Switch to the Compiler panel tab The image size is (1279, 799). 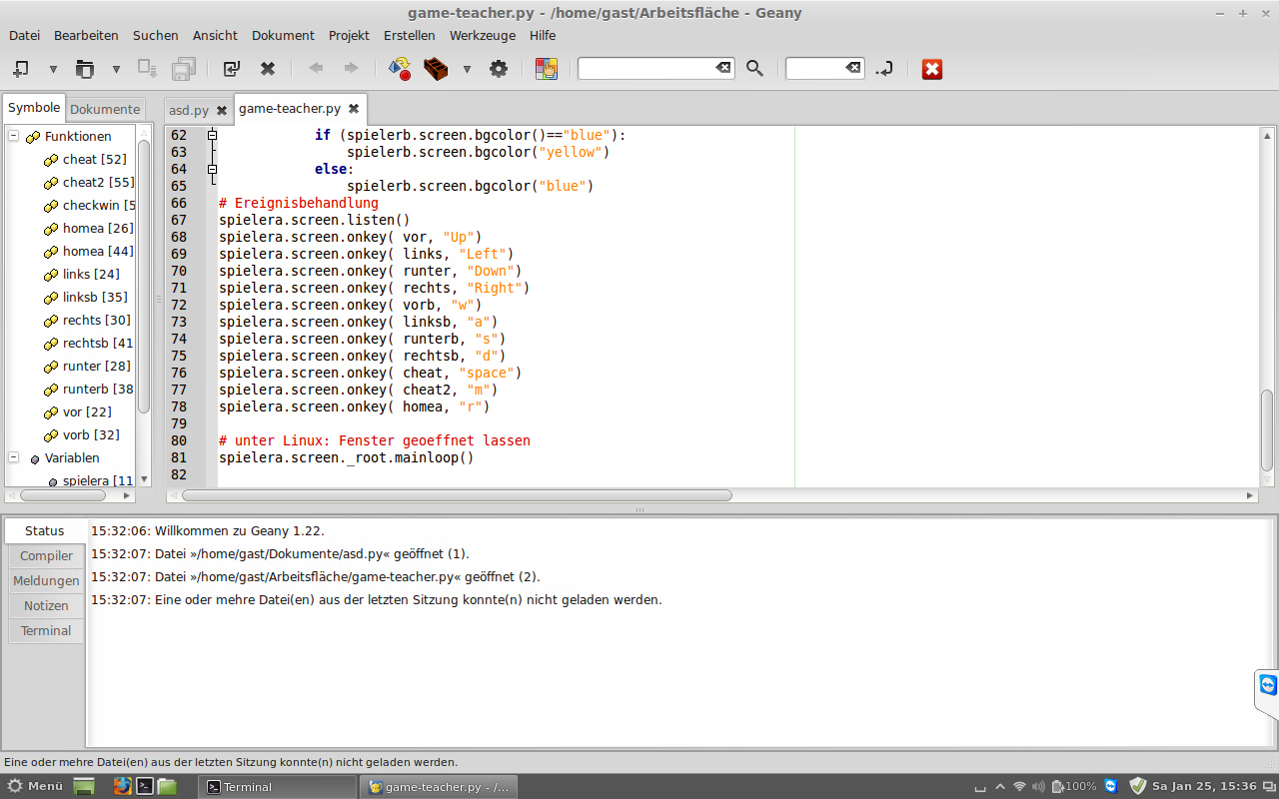coord(46,555)
